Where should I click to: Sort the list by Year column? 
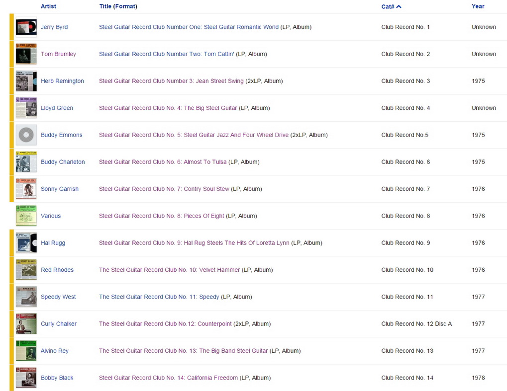tap(478, 6)
